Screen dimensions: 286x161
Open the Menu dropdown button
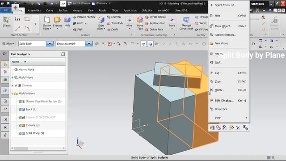pos(8,44)
